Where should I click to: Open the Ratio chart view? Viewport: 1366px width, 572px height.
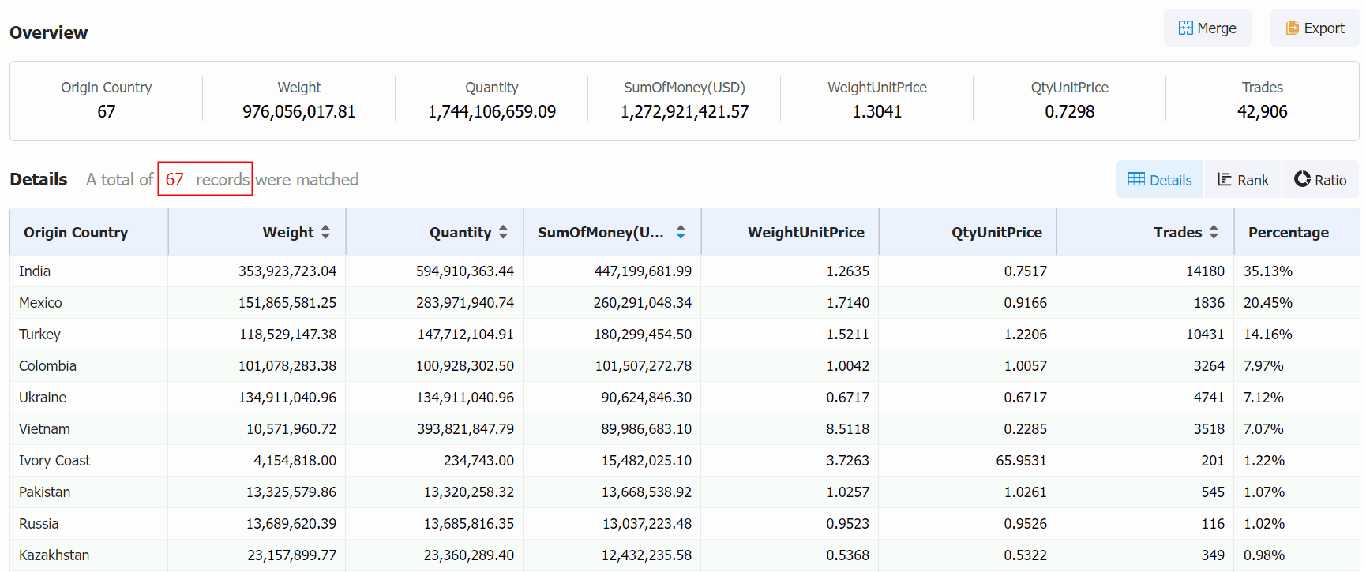[x=1320, y=180]
